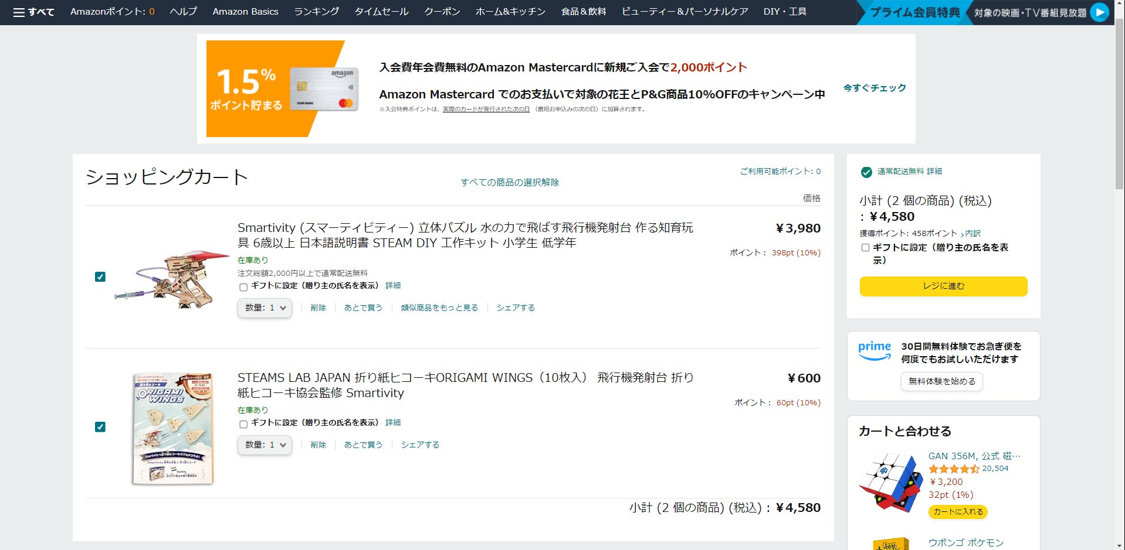Go to Amazon Basics
The image size is (1125, 550).
tap(245, 12)
